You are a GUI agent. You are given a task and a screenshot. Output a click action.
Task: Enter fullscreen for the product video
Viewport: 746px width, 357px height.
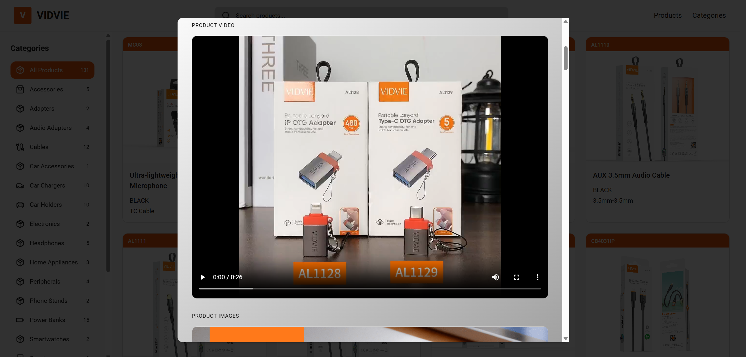[x=517, y=277]
